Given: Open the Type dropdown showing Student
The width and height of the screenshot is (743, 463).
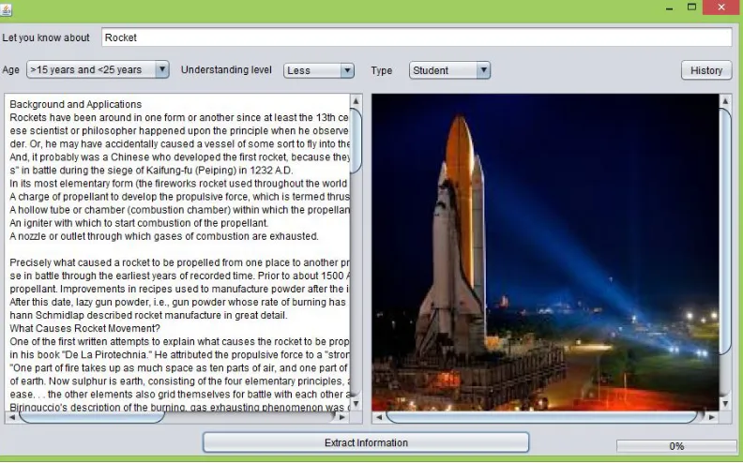Looking at the screenshot, I should [449, 70].
